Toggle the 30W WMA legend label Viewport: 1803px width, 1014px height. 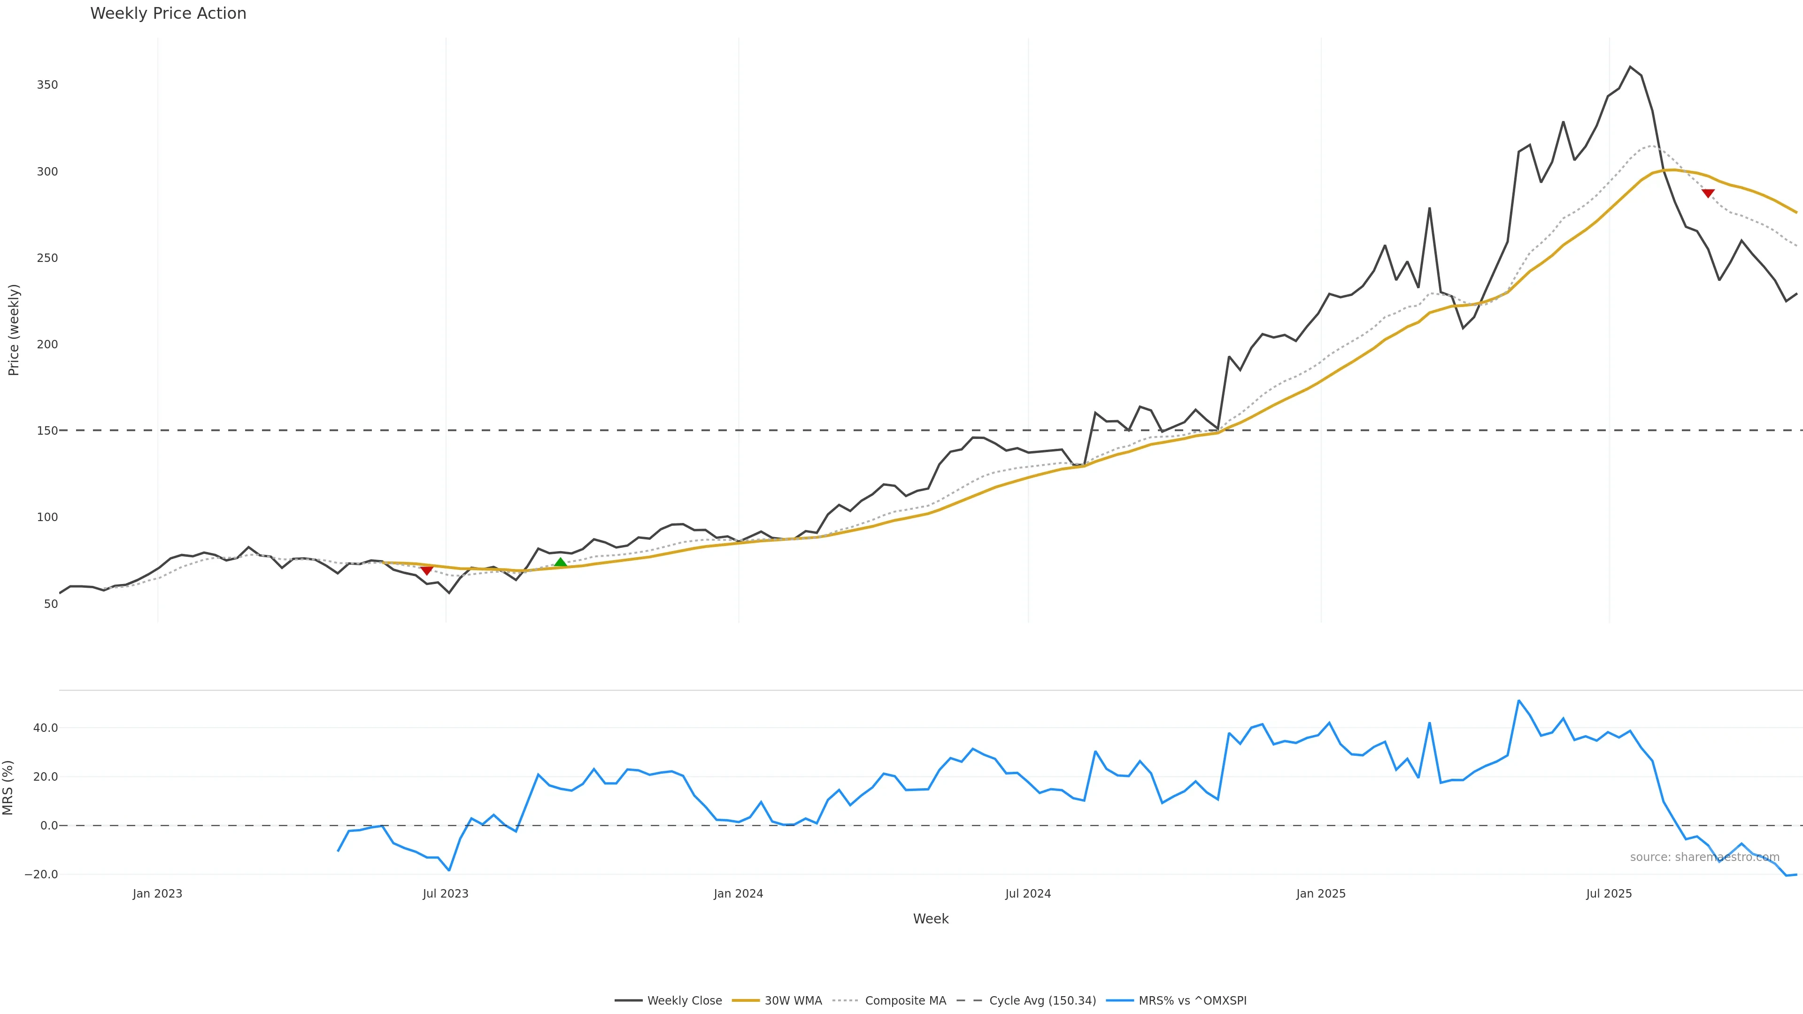pyautogui.click(x=793, y=1001)
